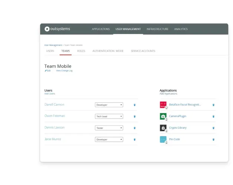This screenshot has height=185, width=233.
Task: Open Authentication Mode tab
Action: pyautogui.click(x=108, y=51)
